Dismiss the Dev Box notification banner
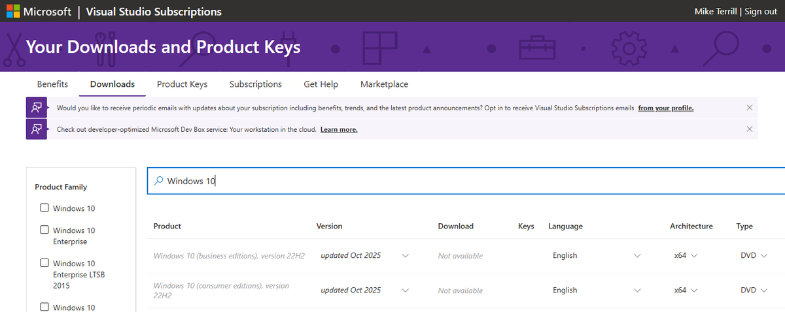The height and width of the screenshot is (312, 785). (x=750, y=129)
